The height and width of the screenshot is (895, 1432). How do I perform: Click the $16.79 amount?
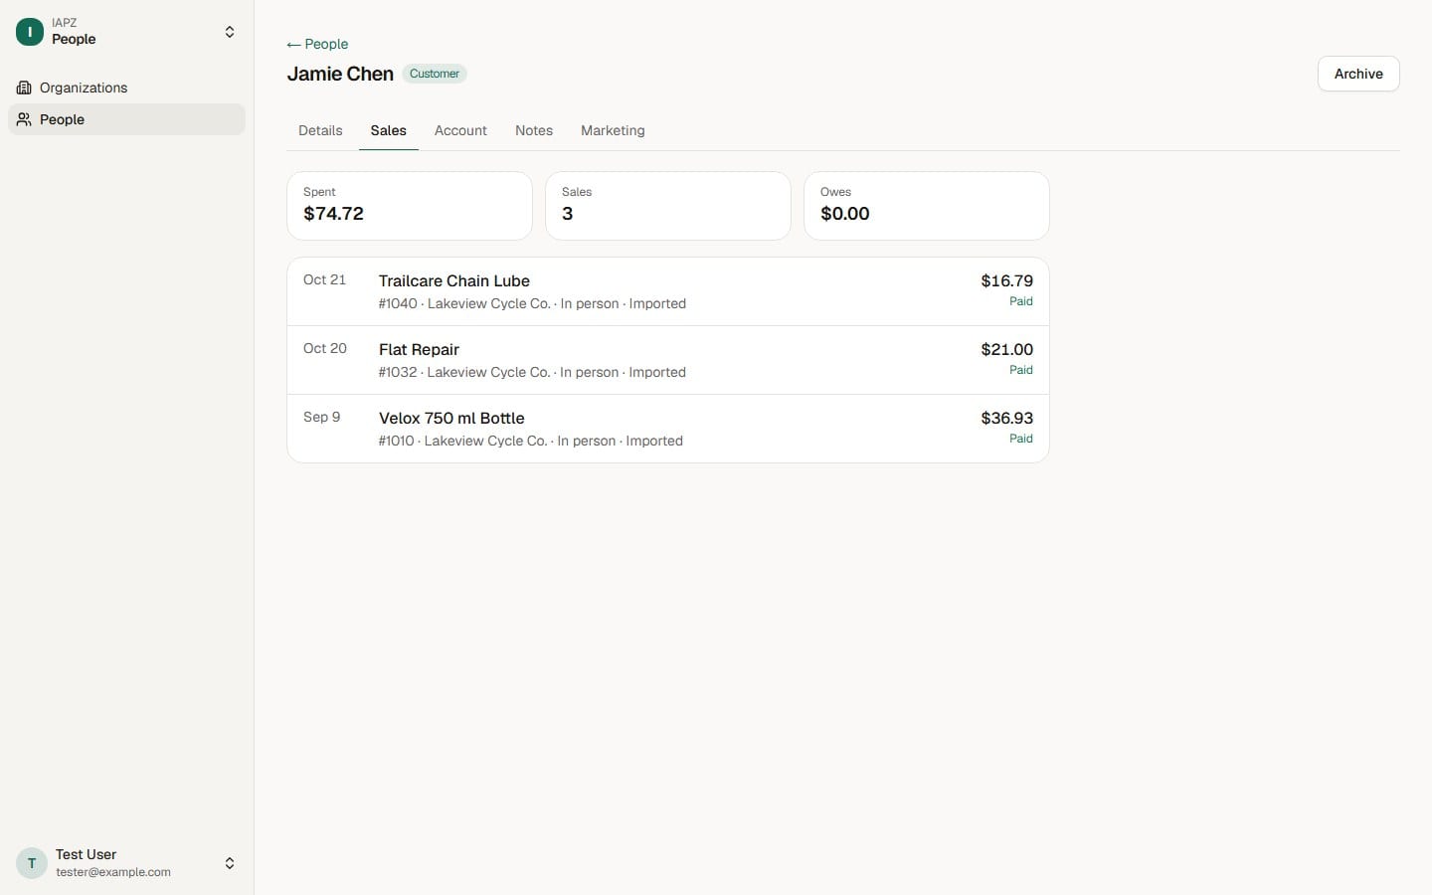point(1006,280)
